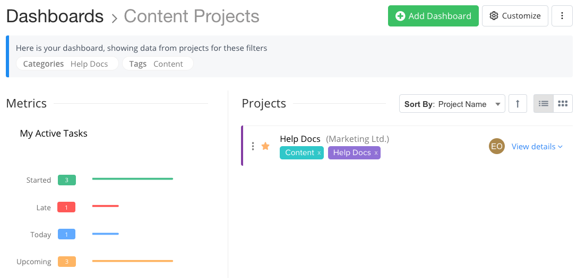Select the Started tasks count badge

click(67, 180)
